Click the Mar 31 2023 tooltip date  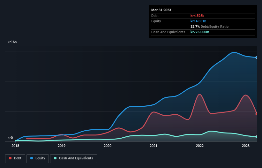tap(161, 10)
